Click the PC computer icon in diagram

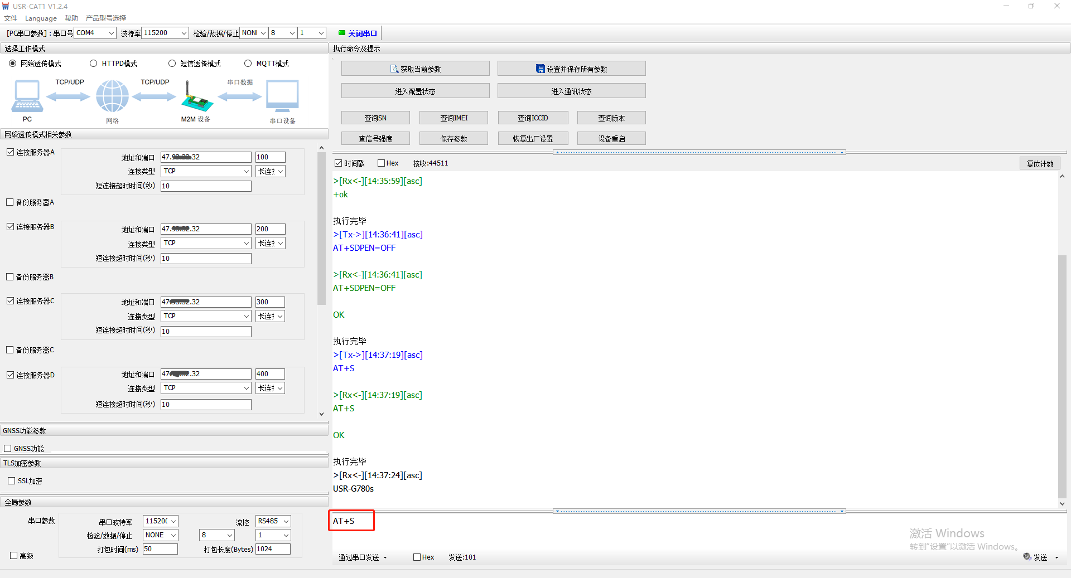pos(27,96)
